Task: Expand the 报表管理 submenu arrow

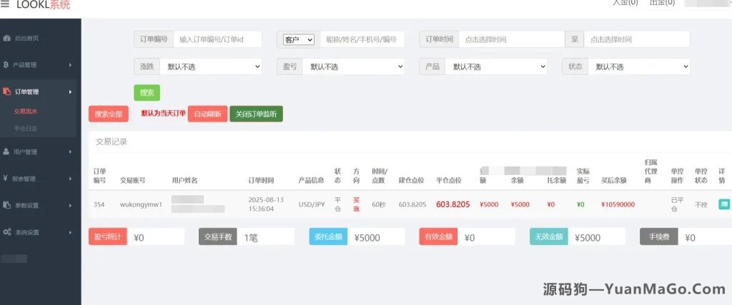Action: [x=71, y=179]
